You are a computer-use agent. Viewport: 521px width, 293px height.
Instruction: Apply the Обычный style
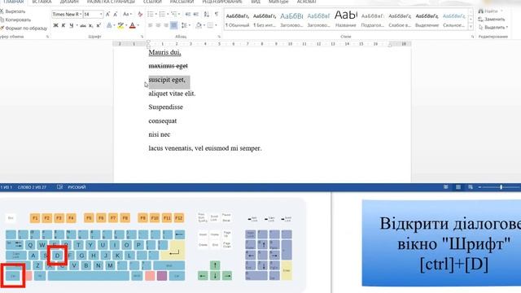pos(238,20)
